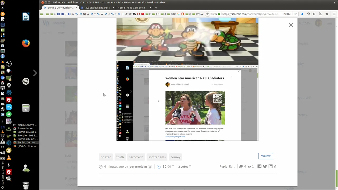Go to the Firefox home page
Image resolution: width=338 pixels, height=190 pixels.
327,14
